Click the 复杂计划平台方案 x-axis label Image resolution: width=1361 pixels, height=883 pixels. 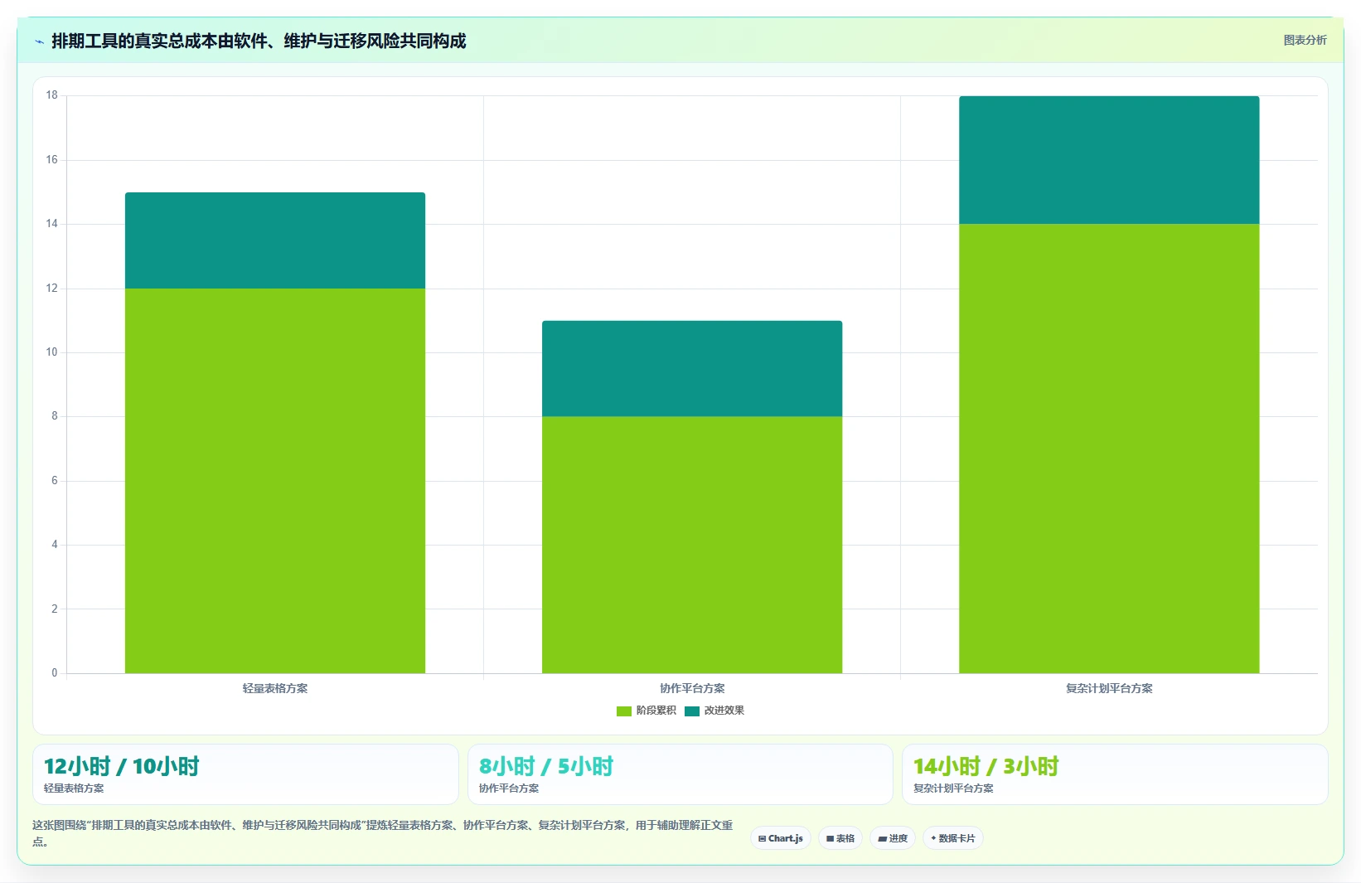[x=1109, y=688]
